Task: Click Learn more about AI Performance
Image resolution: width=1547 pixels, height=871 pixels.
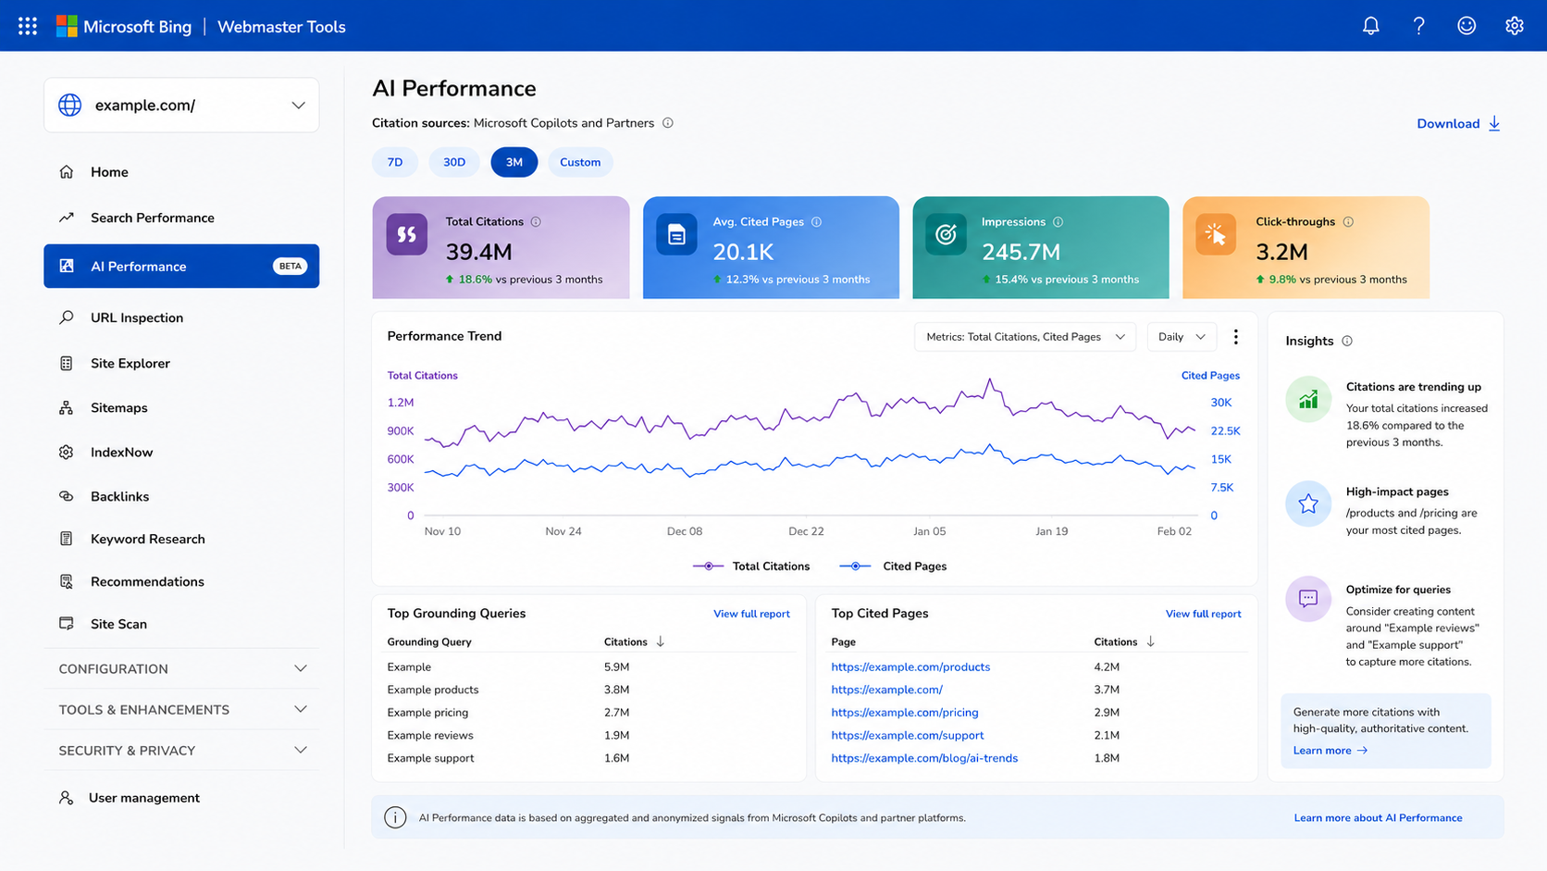Action: (1378, 818)
